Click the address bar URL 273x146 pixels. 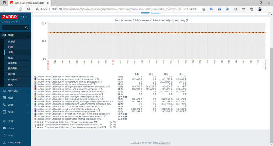[125, 9]
